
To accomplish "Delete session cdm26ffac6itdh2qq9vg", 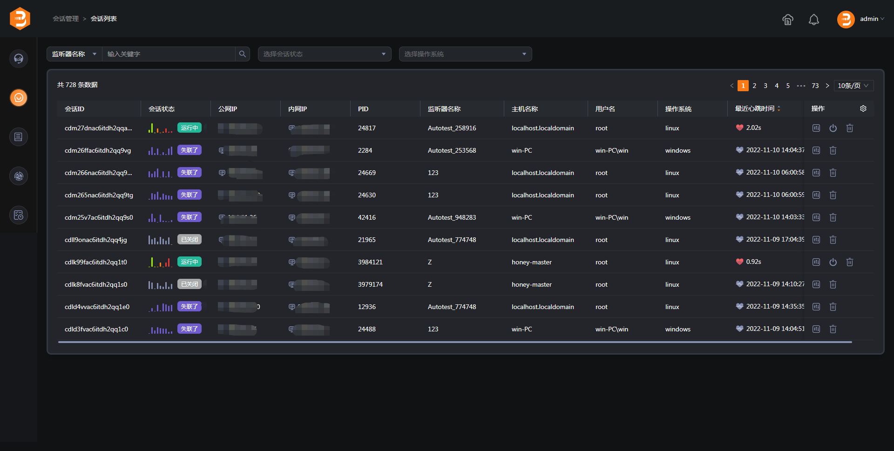I will (833, 150).
